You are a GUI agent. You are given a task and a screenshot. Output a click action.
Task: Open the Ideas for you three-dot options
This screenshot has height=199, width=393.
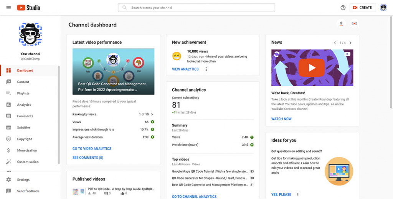pos(298,194)
